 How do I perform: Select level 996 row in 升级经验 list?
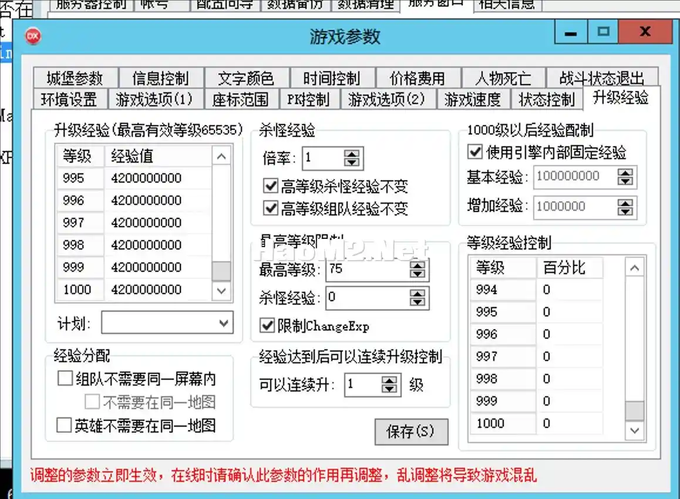(x=134, y=200)
